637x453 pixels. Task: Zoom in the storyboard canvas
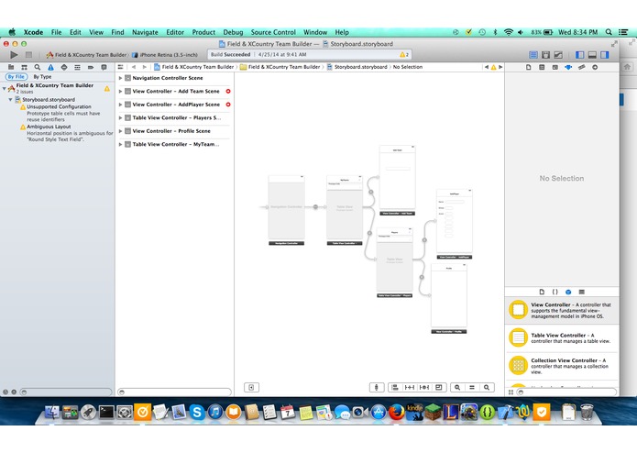pyautogui.click(x=487, y=387)
